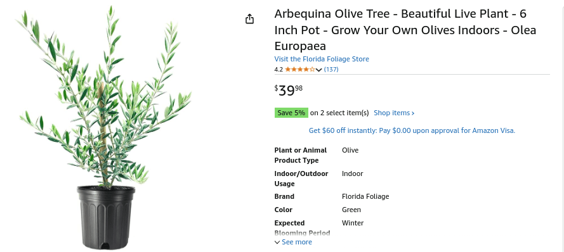Click the Save 5% green badge

pyautogui.click(x=291, y=113)
